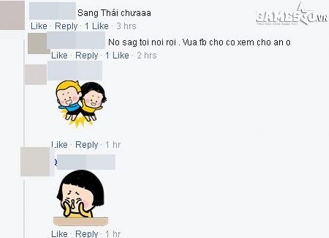
Task: Reply to the "No sag toi noi roi" comment
Action: (x=86, y=56)
